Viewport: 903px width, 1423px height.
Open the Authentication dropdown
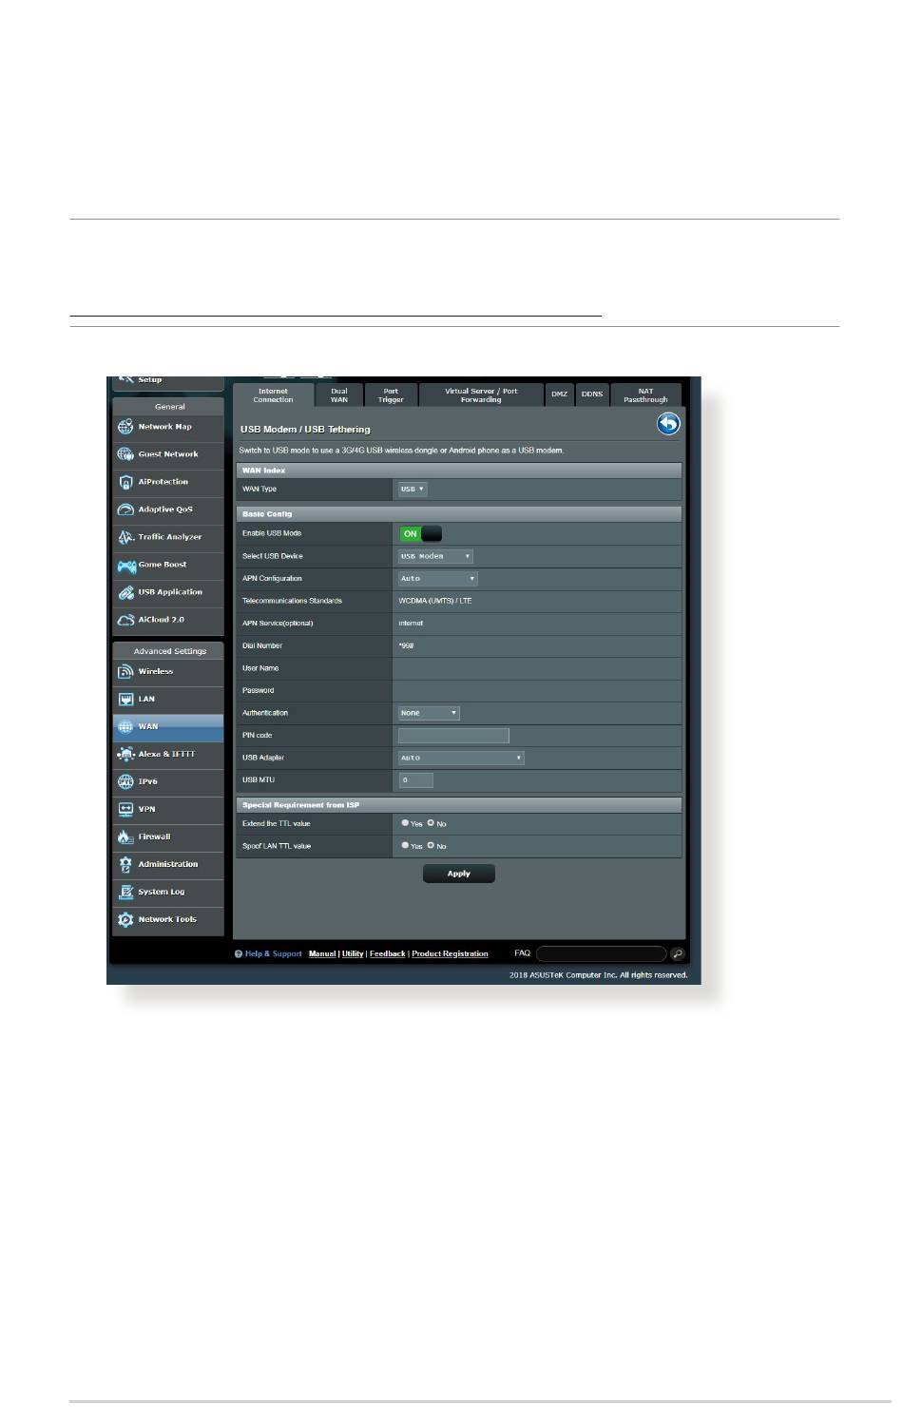(429, 713)
